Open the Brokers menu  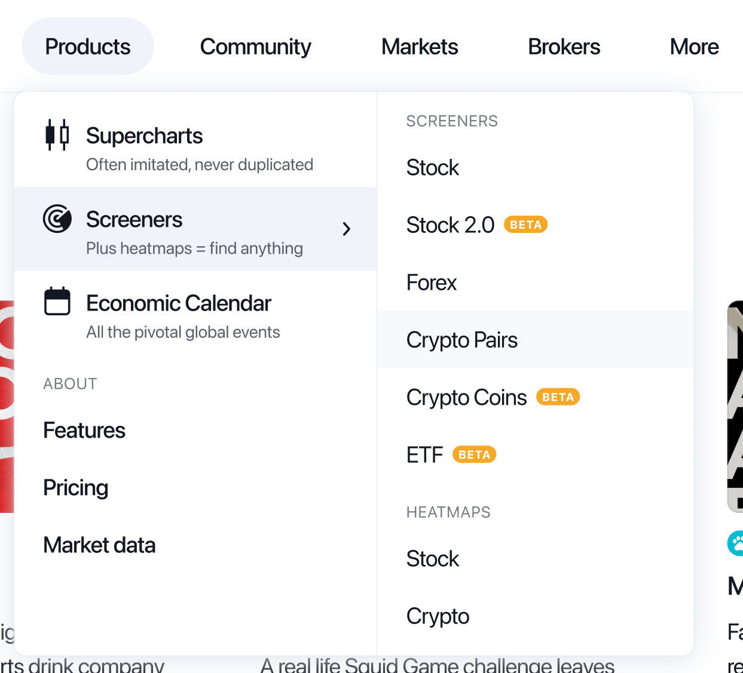pyautogui.click(x=564, y=47)
